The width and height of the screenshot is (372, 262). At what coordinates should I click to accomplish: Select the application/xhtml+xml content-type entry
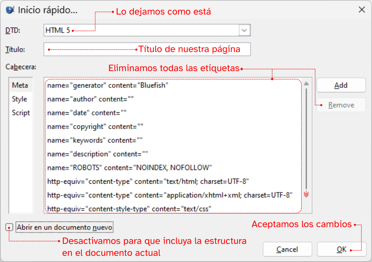point(170,195)
